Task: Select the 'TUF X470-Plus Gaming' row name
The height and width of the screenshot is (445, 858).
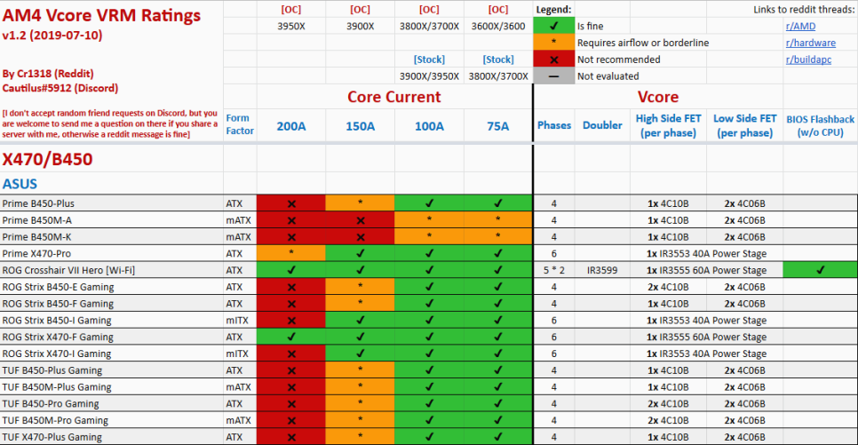Action: [52, 437]
